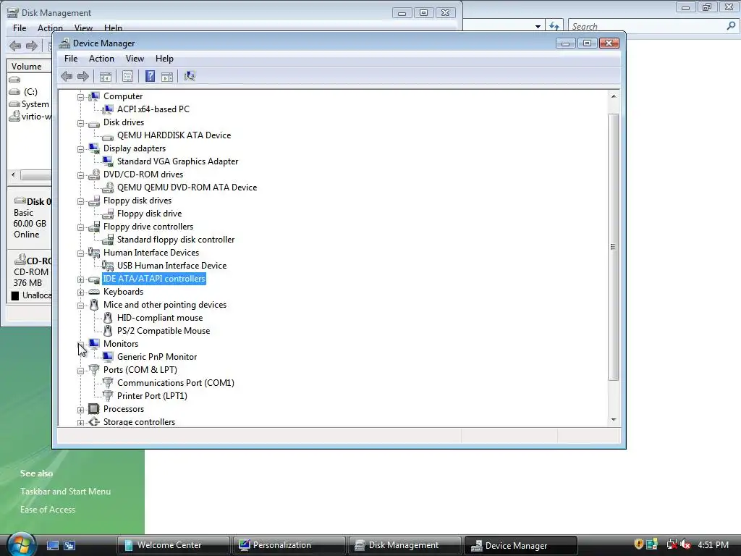Expand the Processors category
Screen dimensions: 741x556
[x=81, y=410]
